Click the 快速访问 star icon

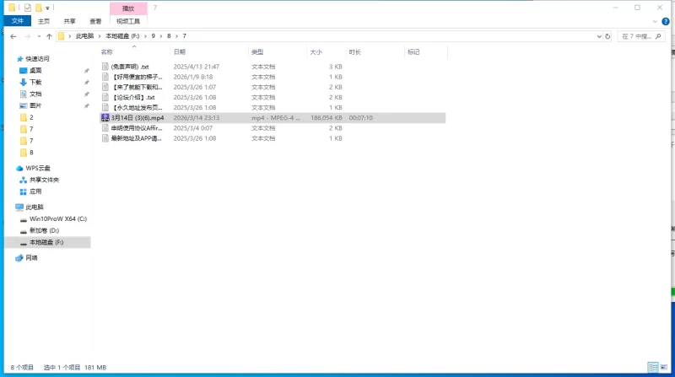click(x=19, y=59)
